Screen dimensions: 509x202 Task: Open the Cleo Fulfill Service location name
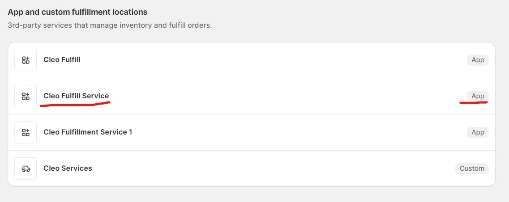[x=76, y=96]
